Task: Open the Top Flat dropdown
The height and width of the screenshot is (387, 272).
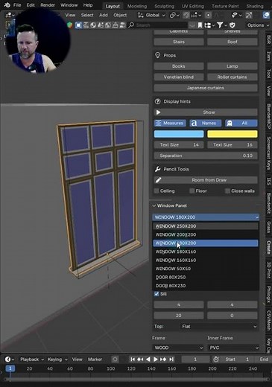Action: coord(218,327)
